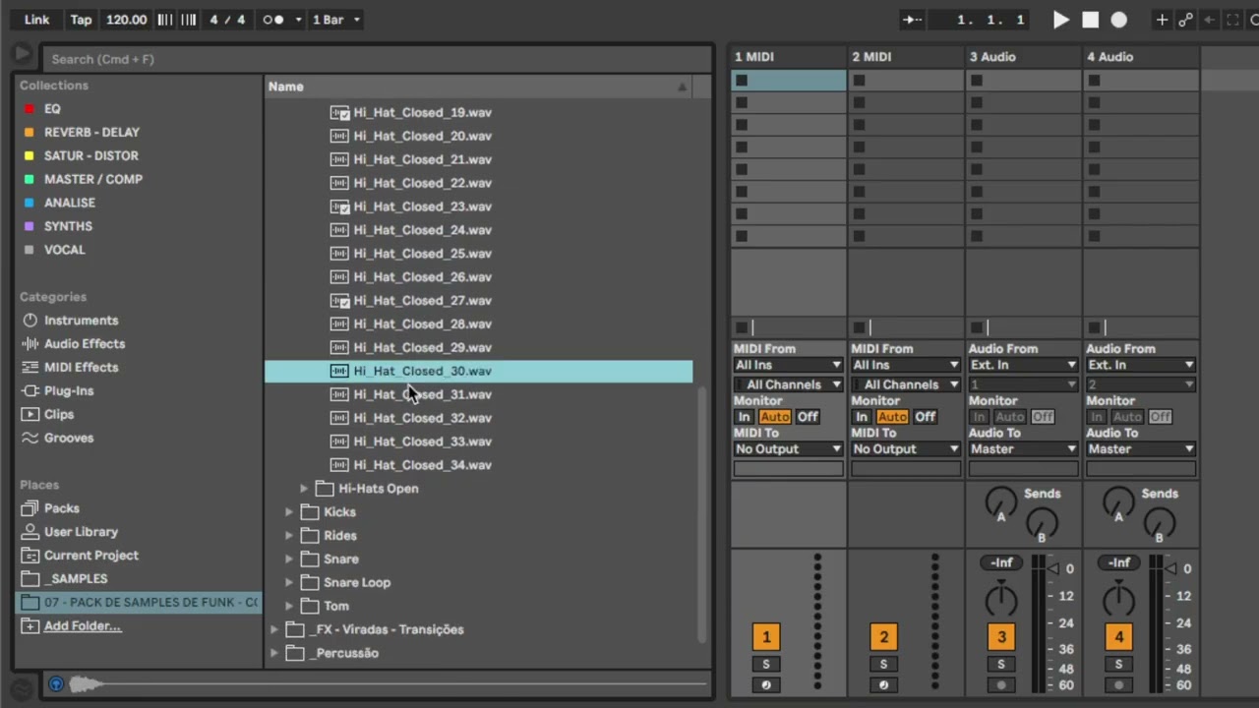Toggle the metronome icon

tap(273, 20)
